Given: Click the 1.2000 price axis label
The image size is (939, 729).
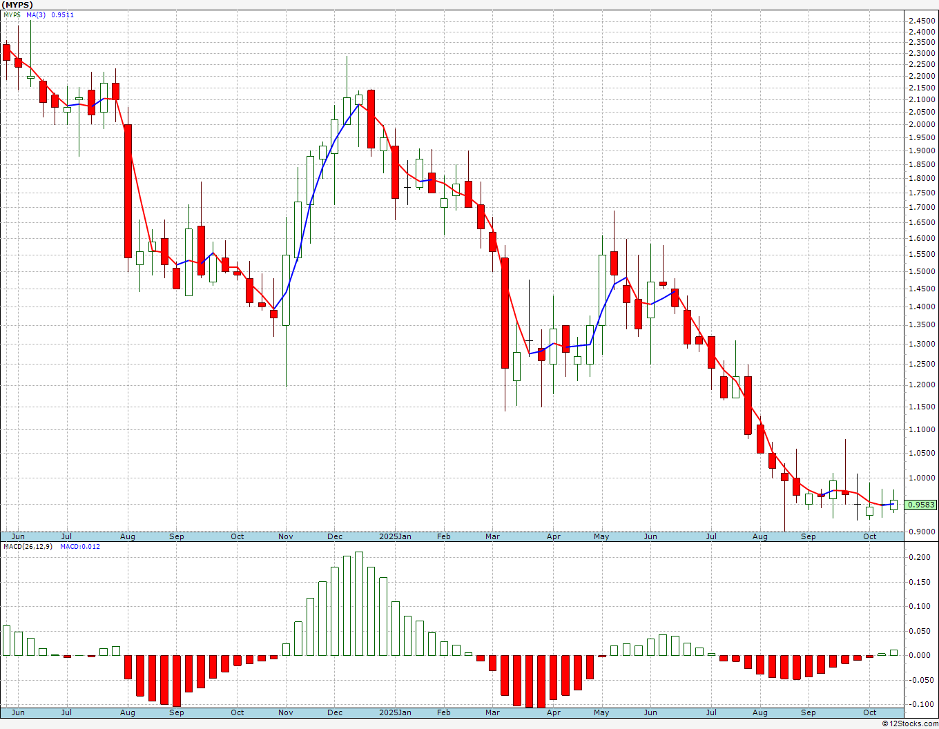Looking at the screenshot, I should (922, 385).
